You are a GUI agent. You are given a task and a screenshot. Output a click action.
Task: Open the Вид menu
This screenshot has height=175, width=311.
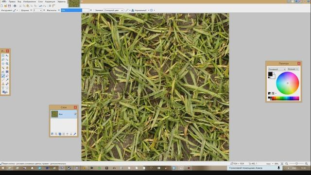[x=19, y=1]
